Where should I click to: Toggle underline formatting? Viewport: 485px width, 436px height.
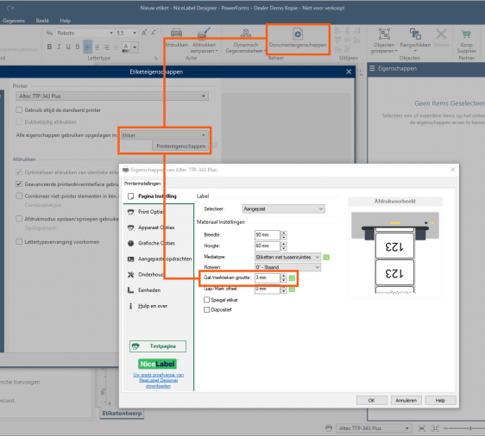point(68,47)
